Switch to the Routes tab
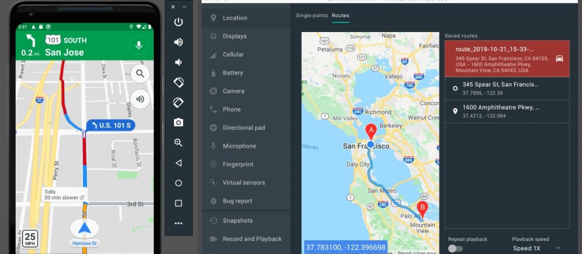 340,16
